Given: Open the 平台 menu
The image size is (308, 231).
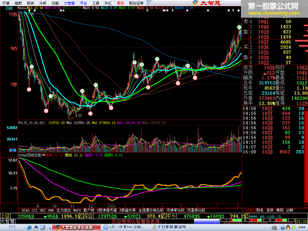Looking at the screenshot, I should (x=84, y=3).
